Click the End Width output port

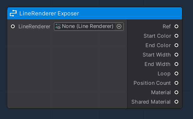click(x=176, y=64)
